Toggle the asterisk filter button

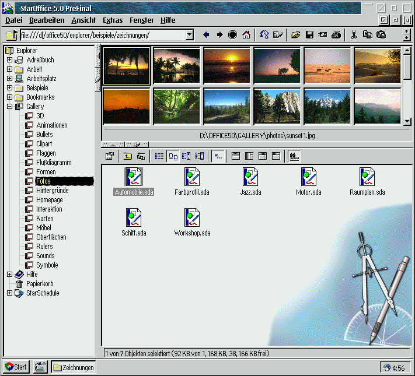point(218,156)
